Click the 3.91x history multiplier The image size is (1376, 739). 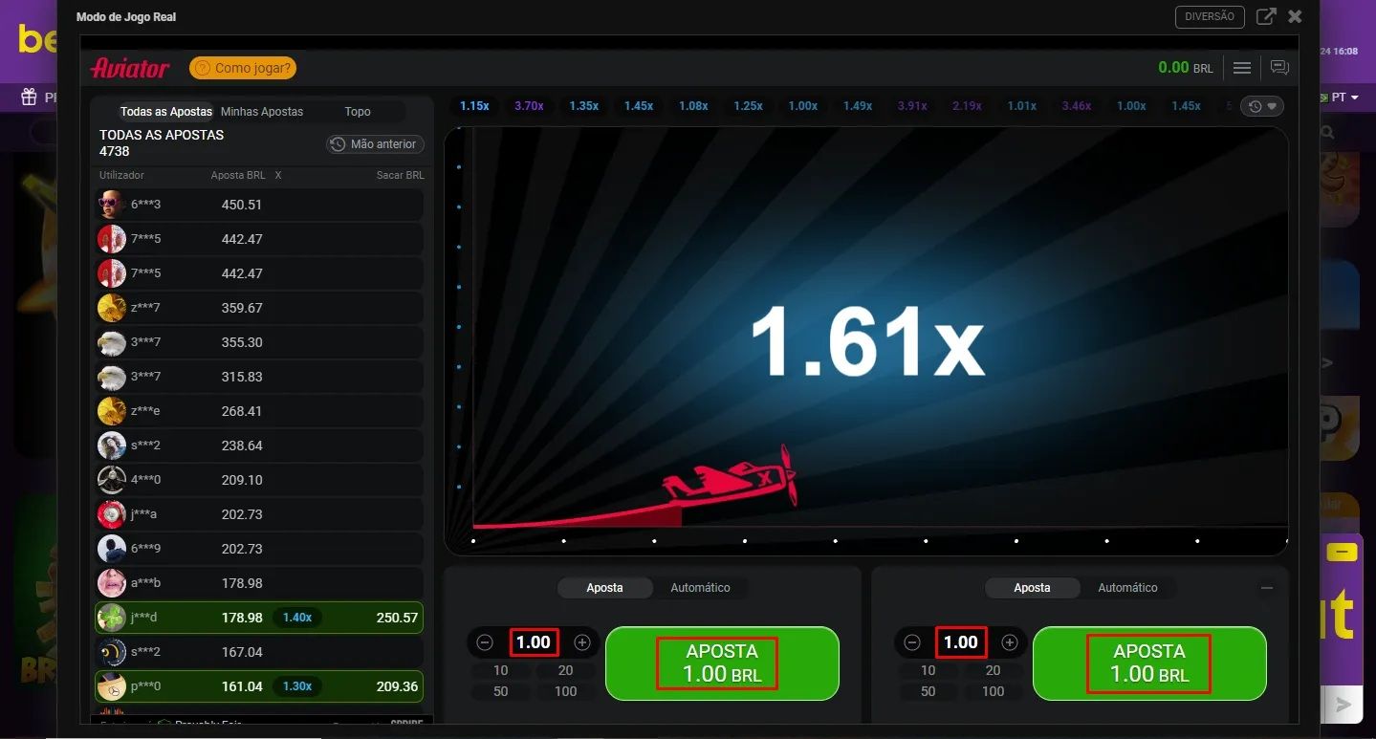912,106
